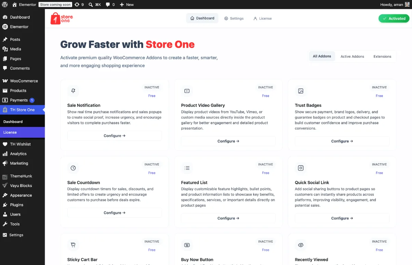This screenshot has height=265, width=412.
Task: Select the Extensions filter tab
Action: (x=382, y=56)
